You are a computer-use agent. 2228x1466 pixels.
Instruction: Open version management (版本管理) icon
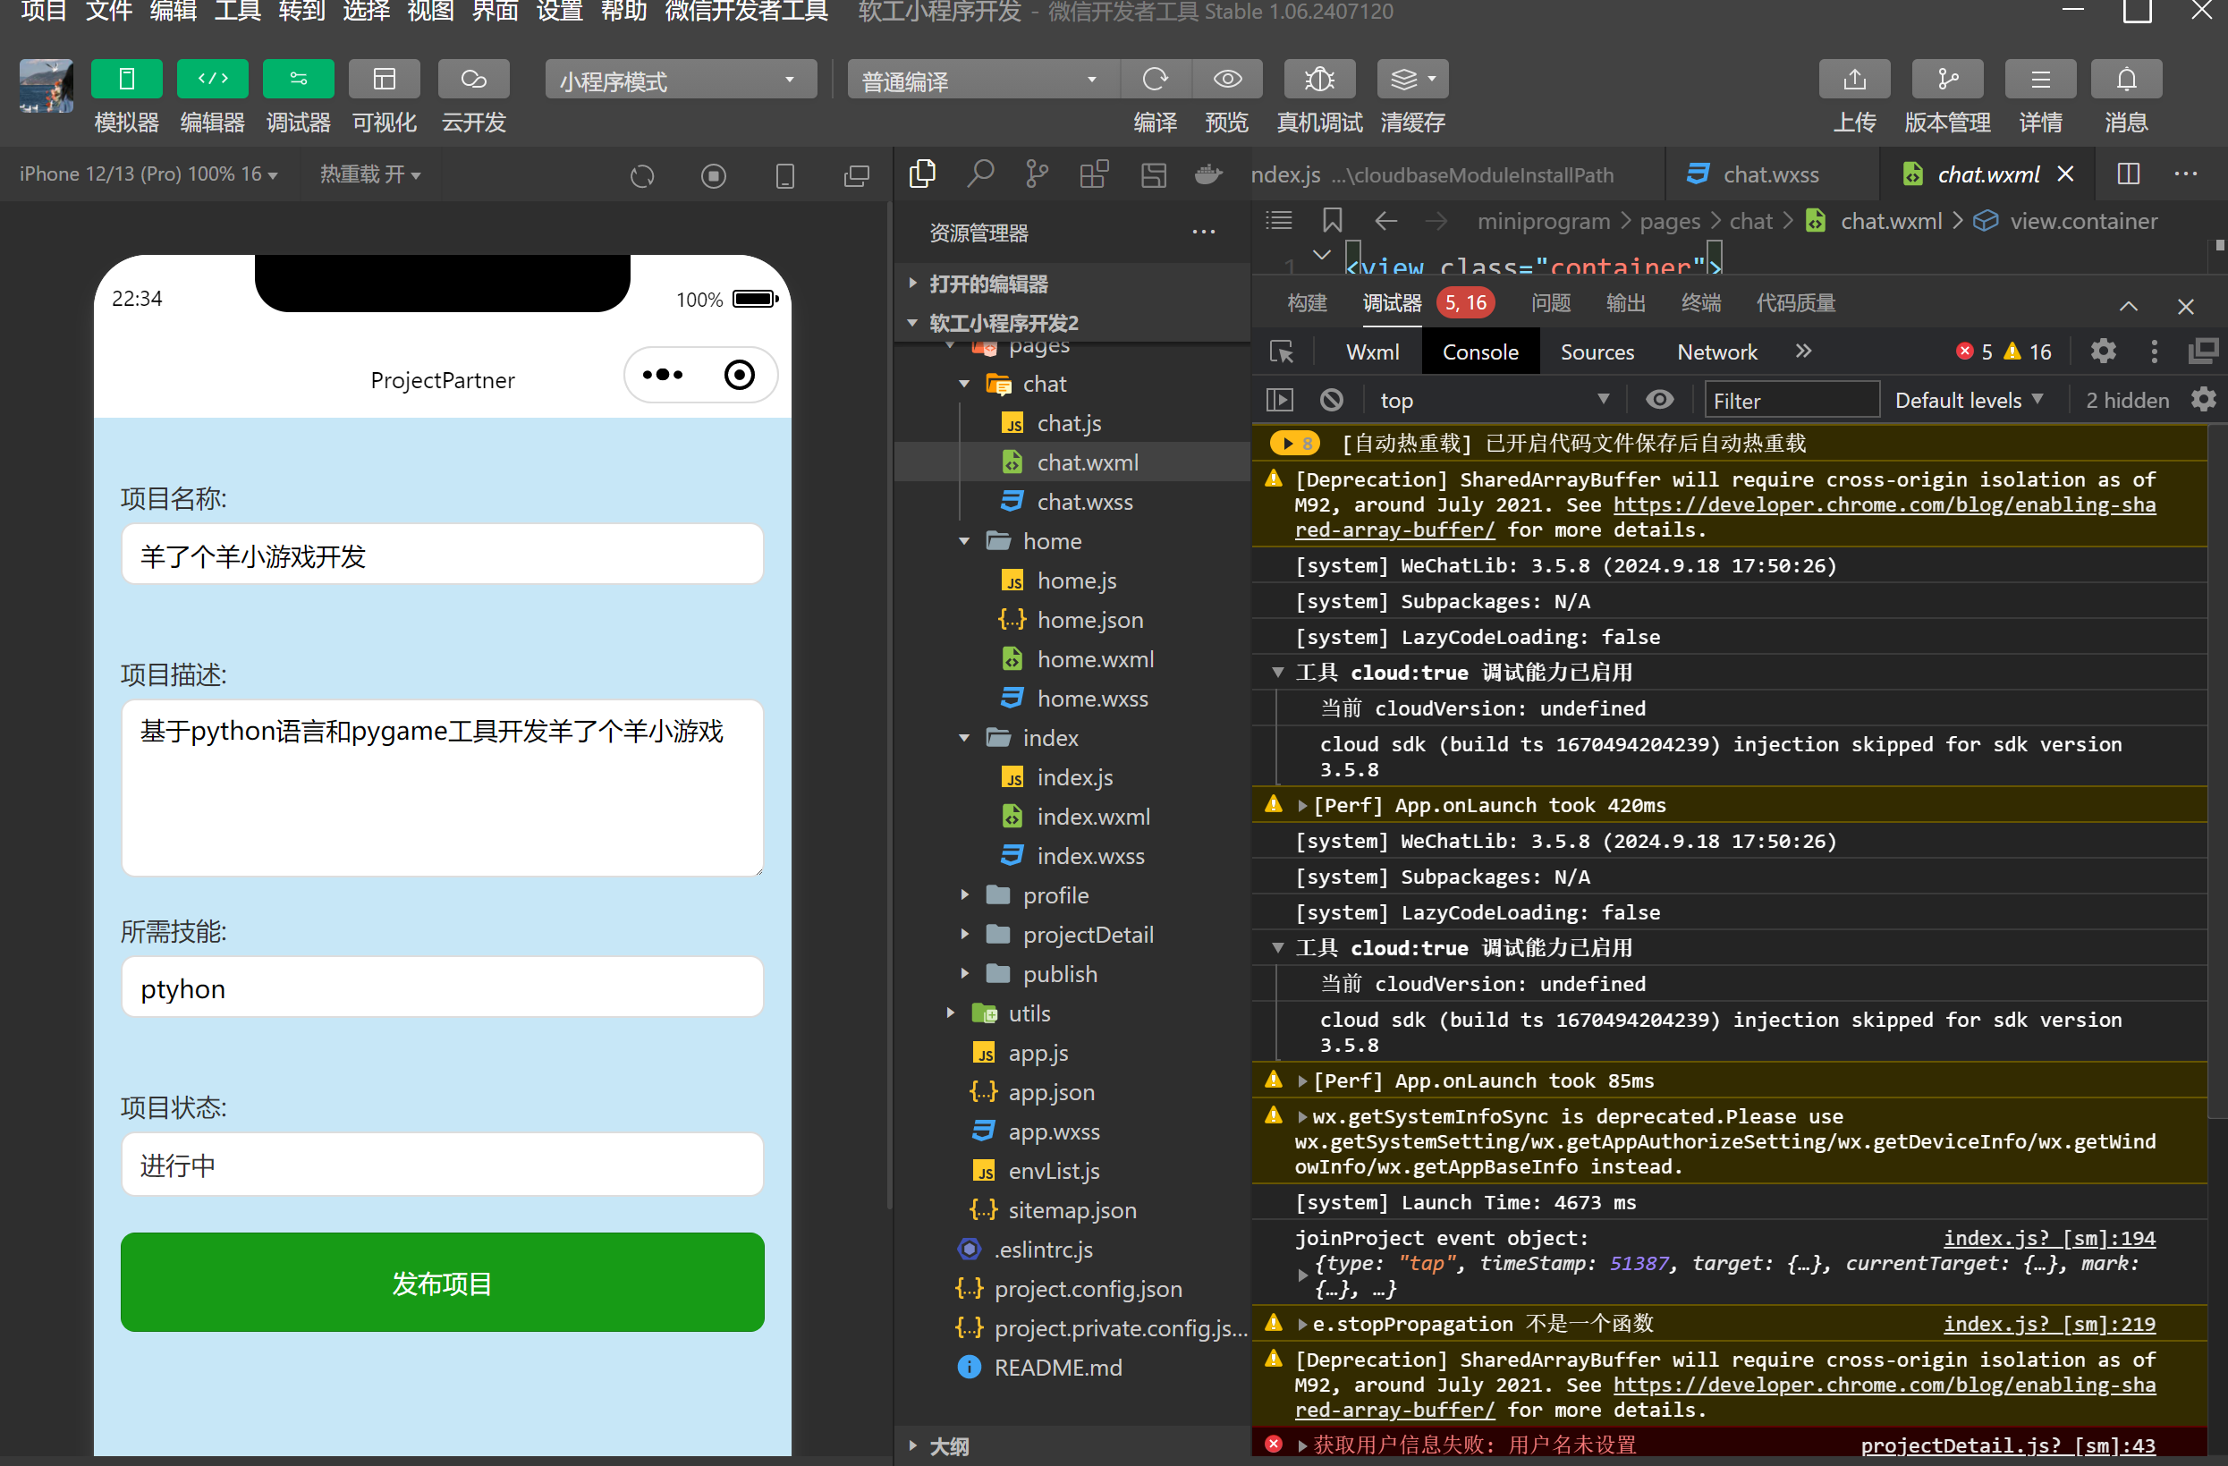[1946, 80]
